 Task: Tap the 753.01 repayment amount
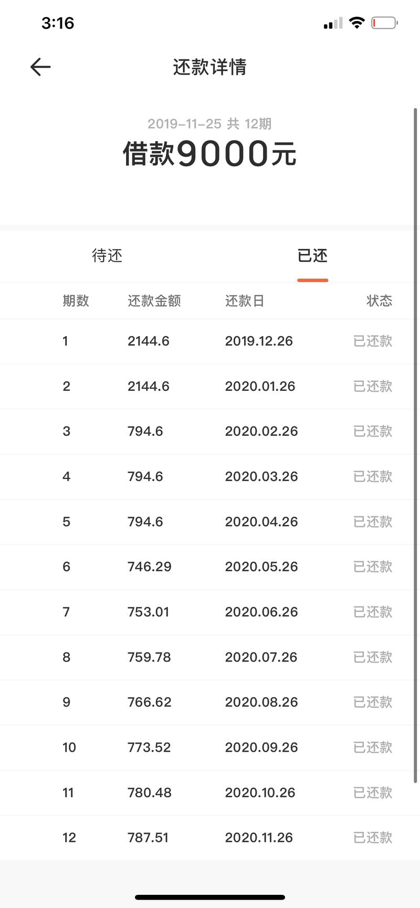pyautogui.click(x=148, y=612)
